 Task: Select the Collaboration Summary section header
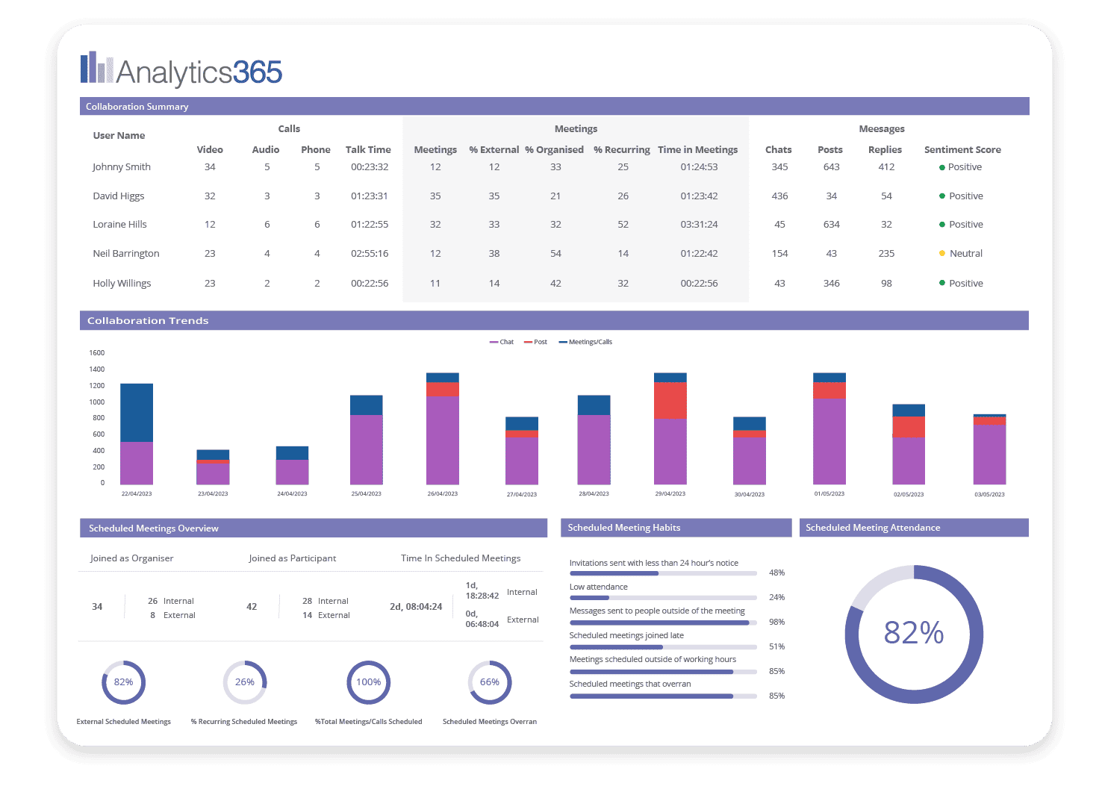pos(554,107)
